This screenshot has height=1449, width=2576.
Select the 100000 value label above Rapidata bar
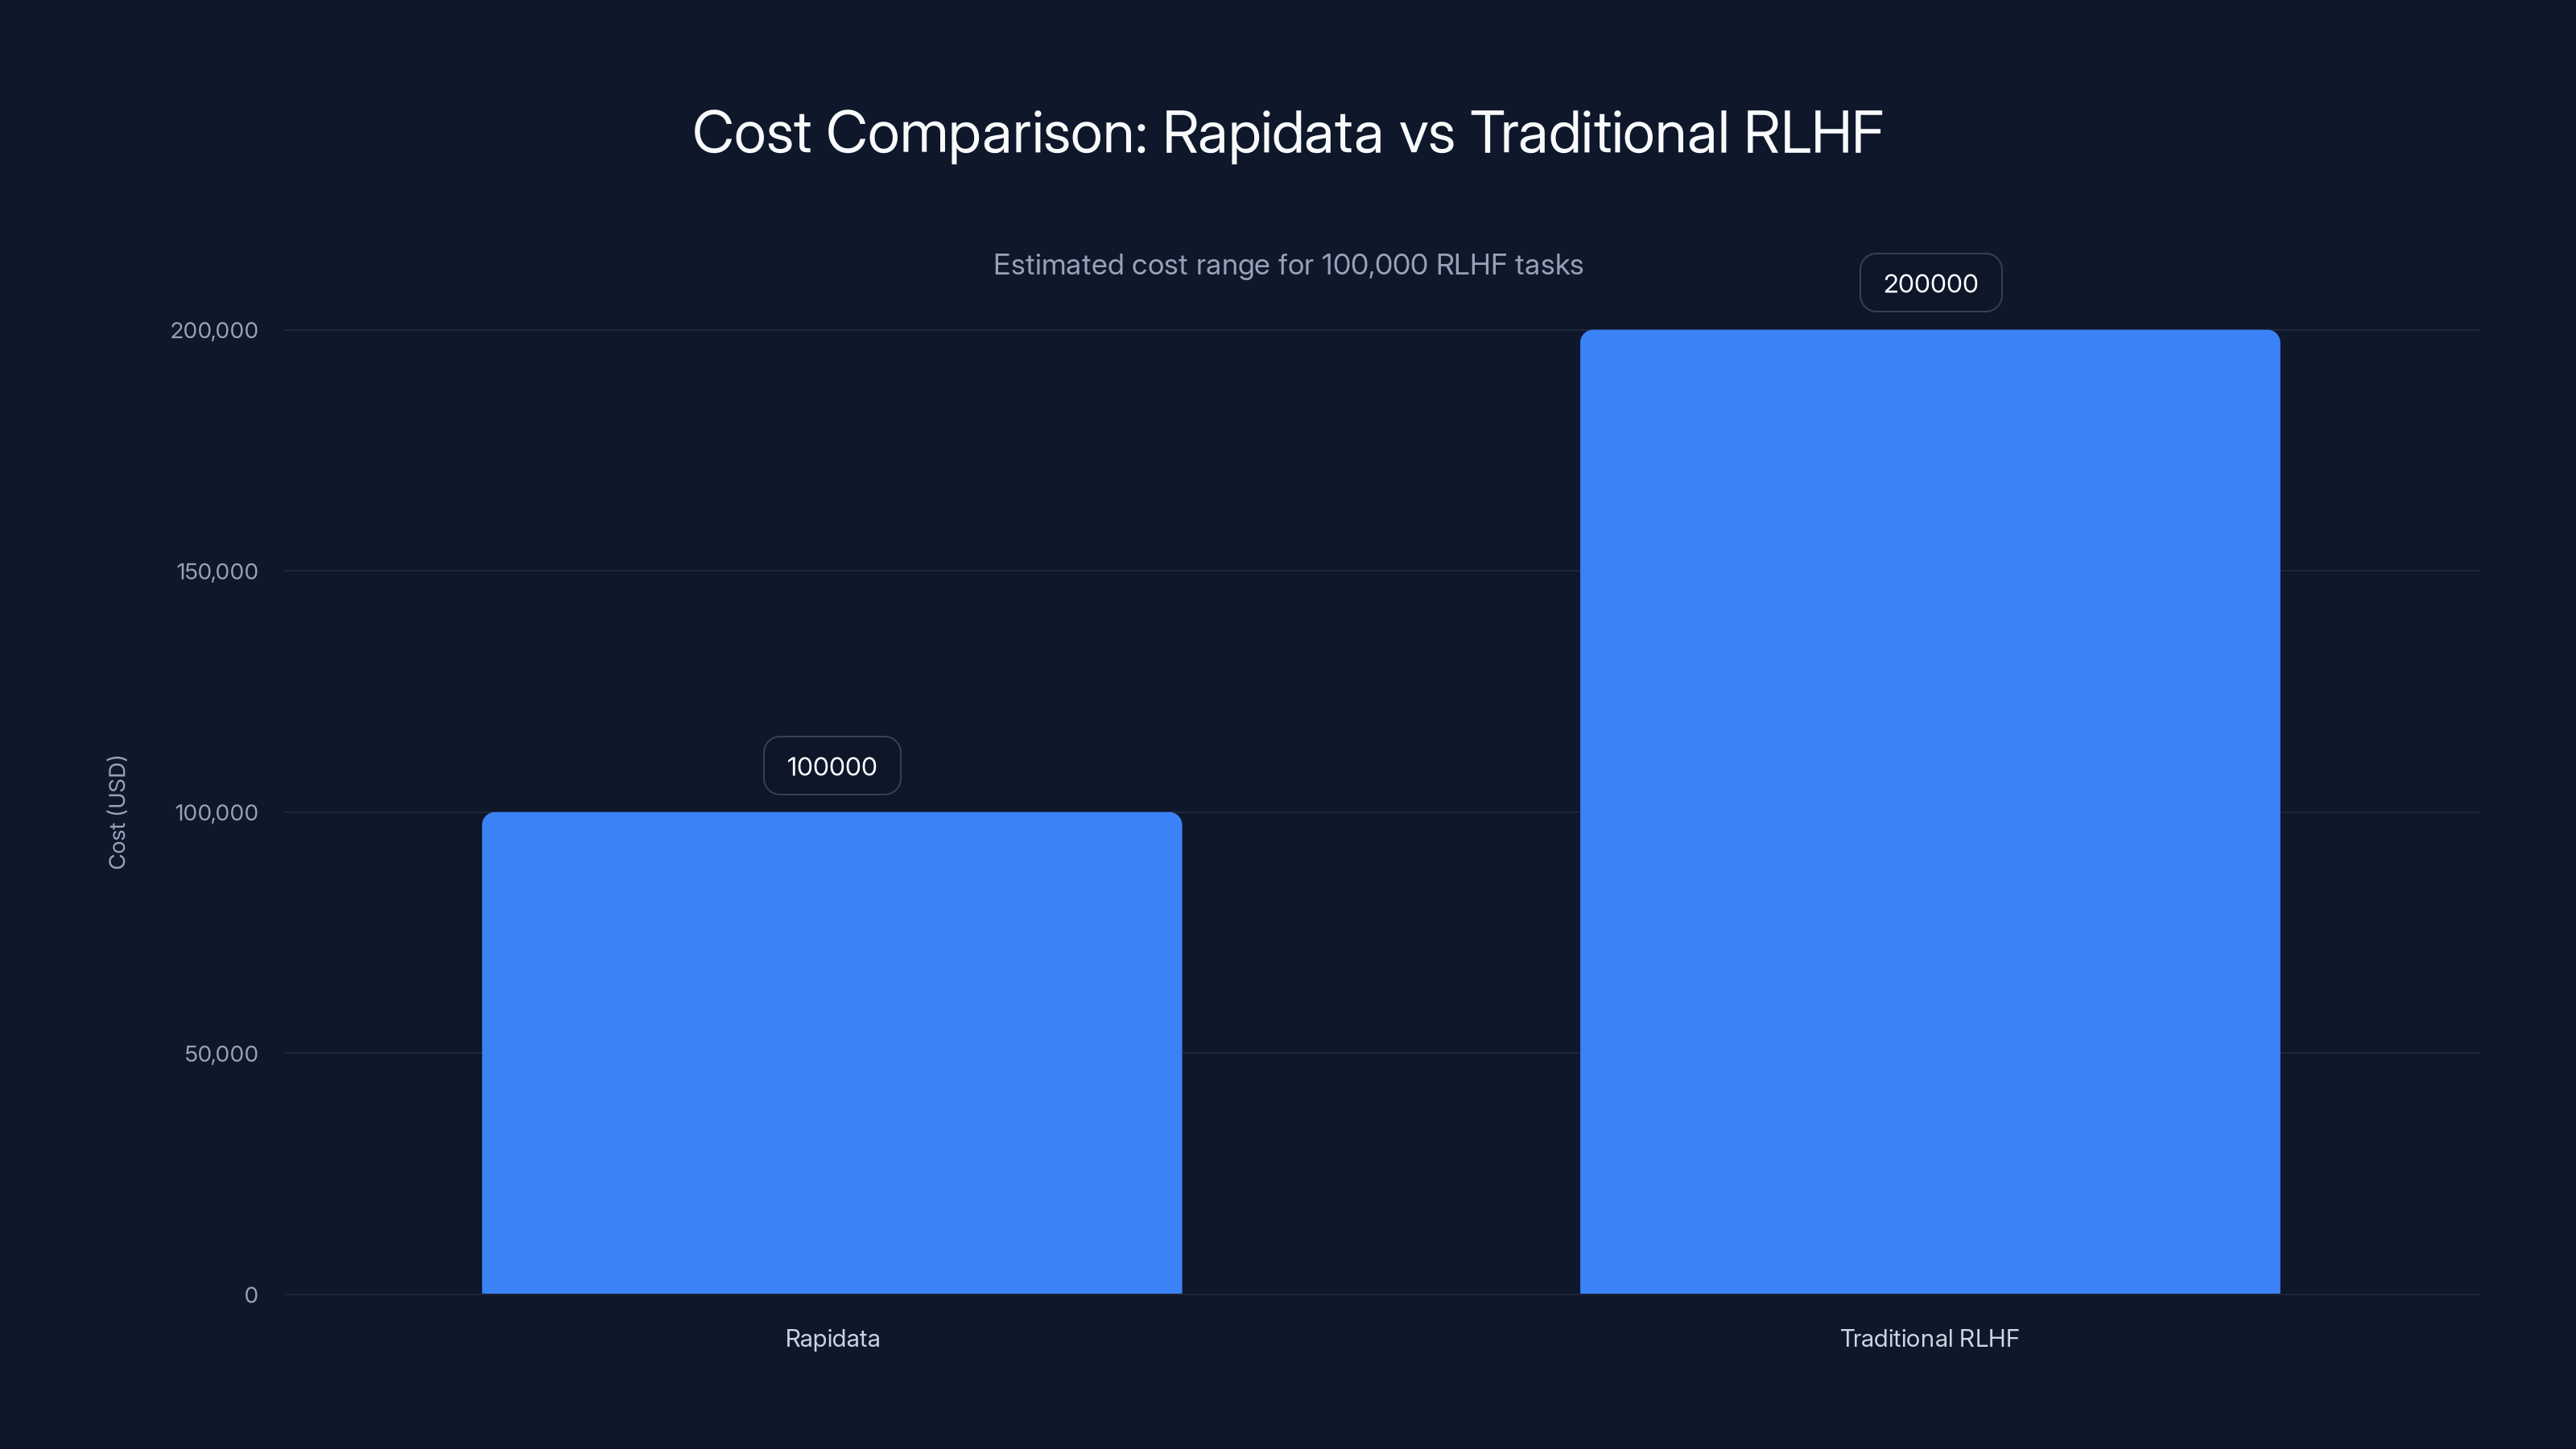831,766
